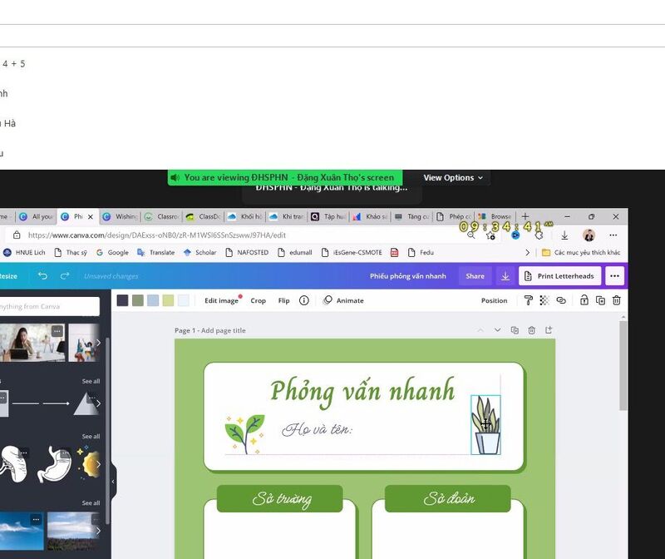This screenshot has width=665, height=559.
Task: Click the Redo arrow in Canva header
Action: 65,276
